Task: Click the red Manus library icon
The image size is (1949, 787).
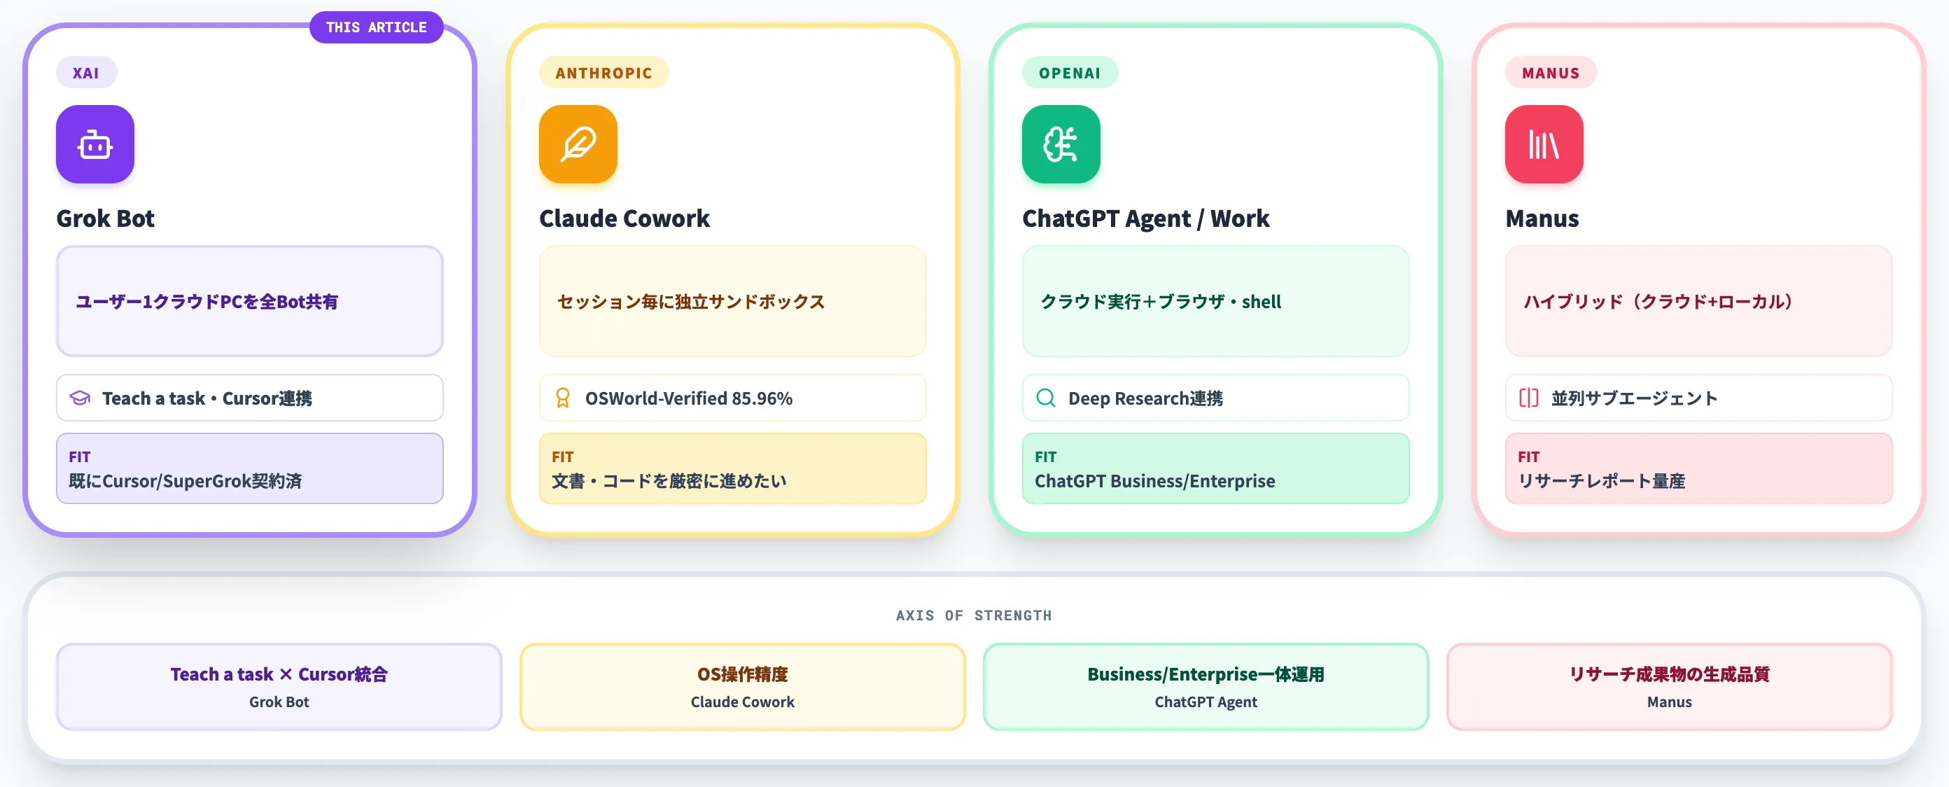Action: point(1544,144)
